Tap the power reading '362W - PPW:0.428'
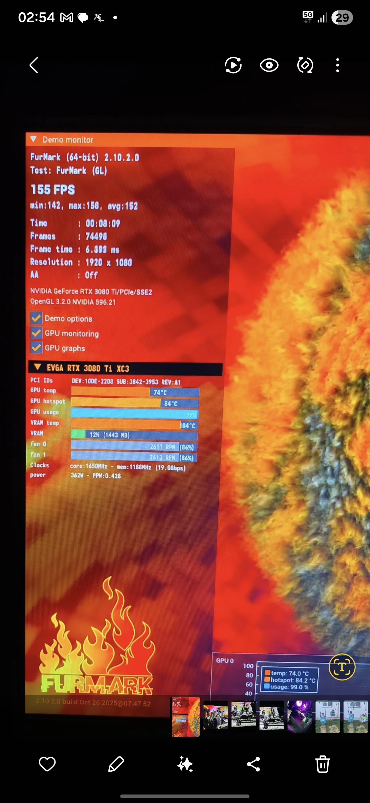This screenshot has height=803, width=370. (96, 476)
